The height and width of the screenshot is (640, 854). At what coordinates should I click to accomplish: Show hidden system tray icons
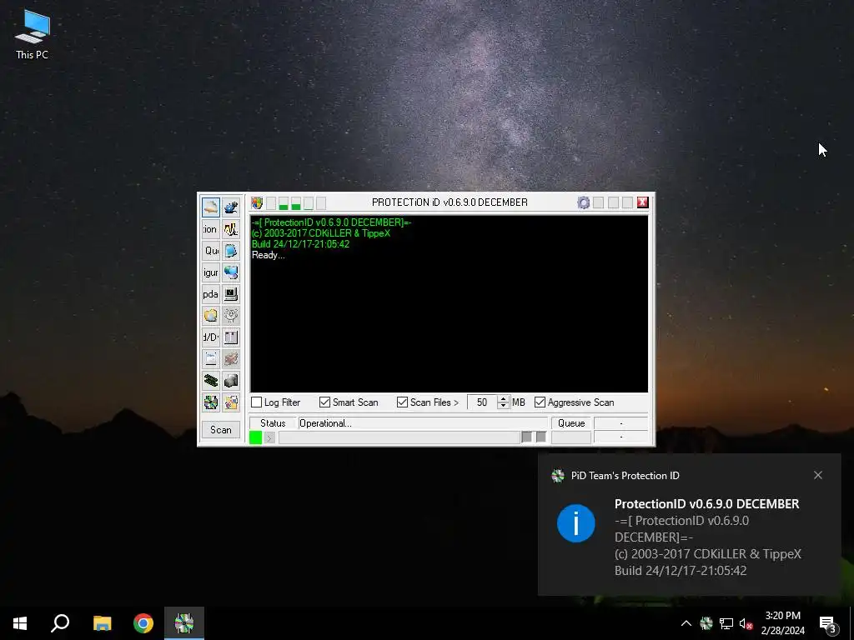coord(686,623)
